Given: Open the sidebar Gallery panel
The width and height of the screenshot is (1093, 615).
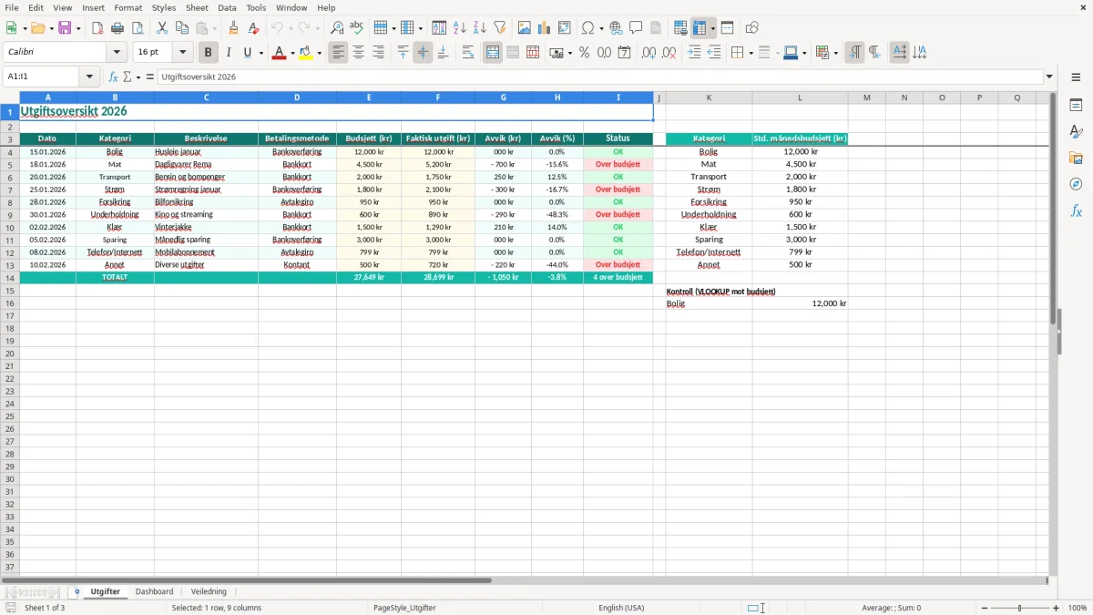Looking at the screenshot, I should click(1076, 158).
